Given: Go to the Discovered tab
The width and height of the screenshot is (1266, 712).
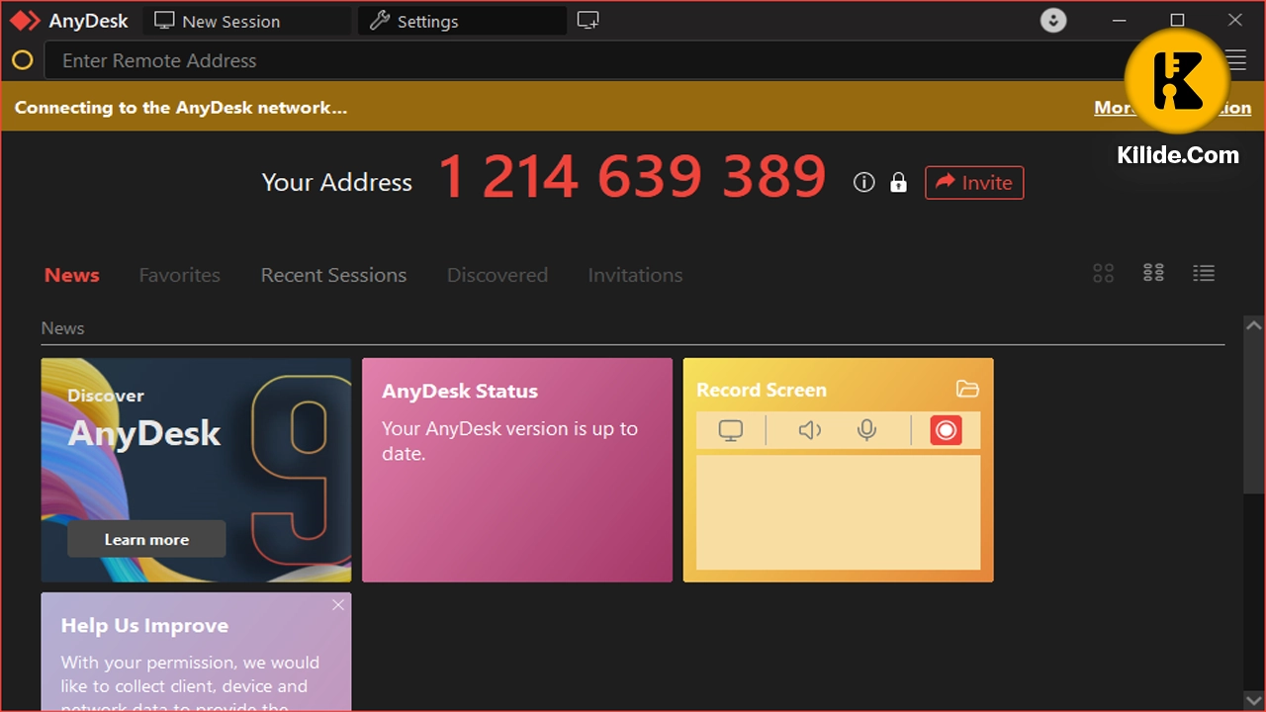Looking at the screenshot, I should coord(497,275).
